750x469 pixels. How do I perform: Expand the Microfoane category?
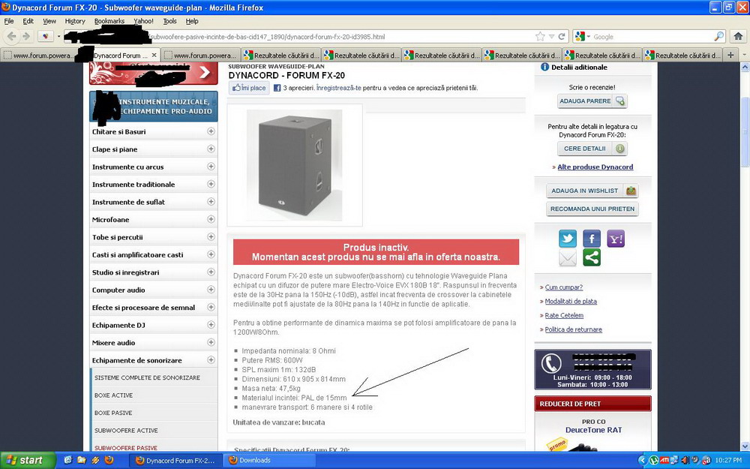[x=211, y=219]
